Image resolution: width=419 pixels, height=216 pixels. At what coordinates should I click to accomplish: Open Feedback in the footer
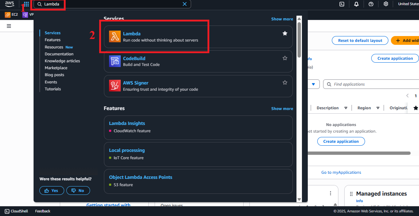pos(43,211)
